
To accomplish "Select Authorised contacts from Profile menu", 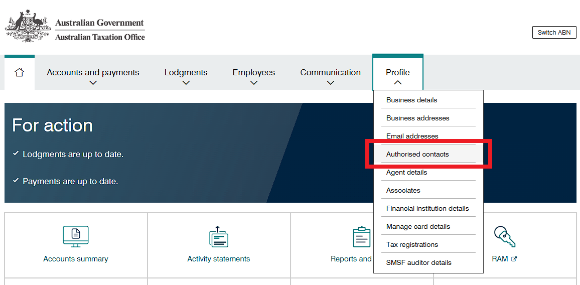I will (x=417, y=154).
